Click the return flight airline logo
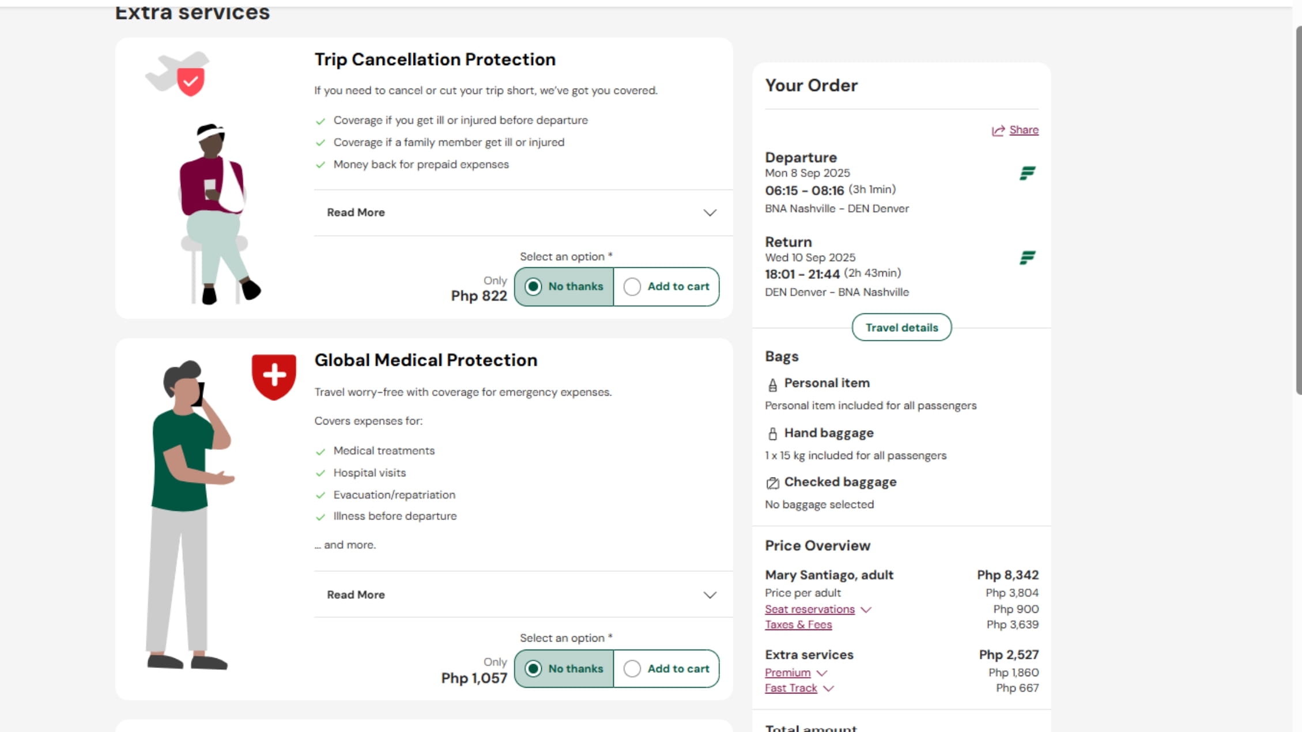This screenshot has height=732, width=1302. click(x=1027, y=257)
